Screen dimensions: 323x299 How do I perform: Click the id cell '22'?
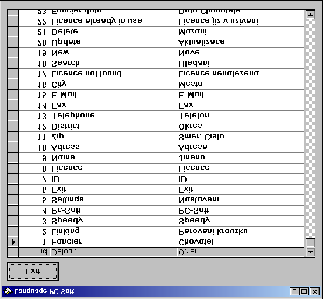click(x=34, y=21)
